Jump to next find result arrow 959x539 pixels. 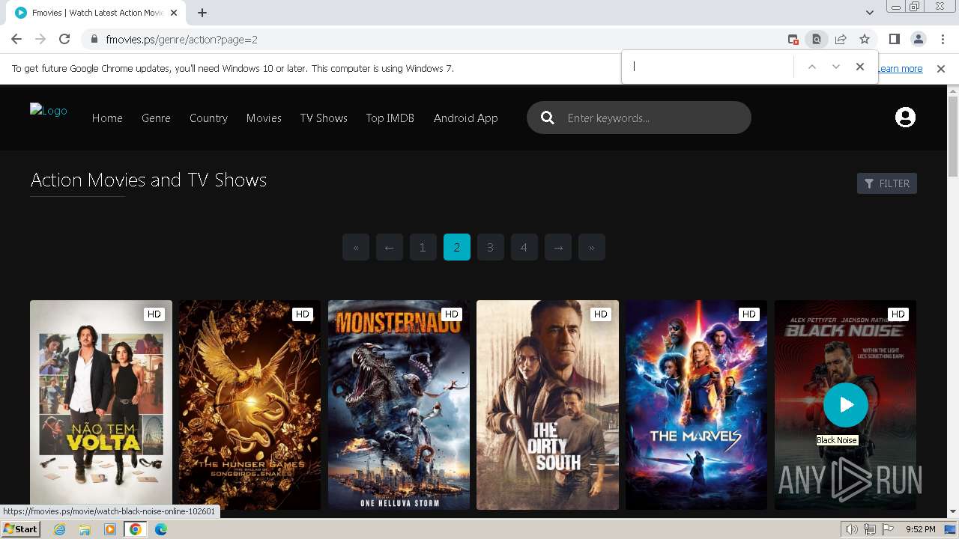pos(836,67)
